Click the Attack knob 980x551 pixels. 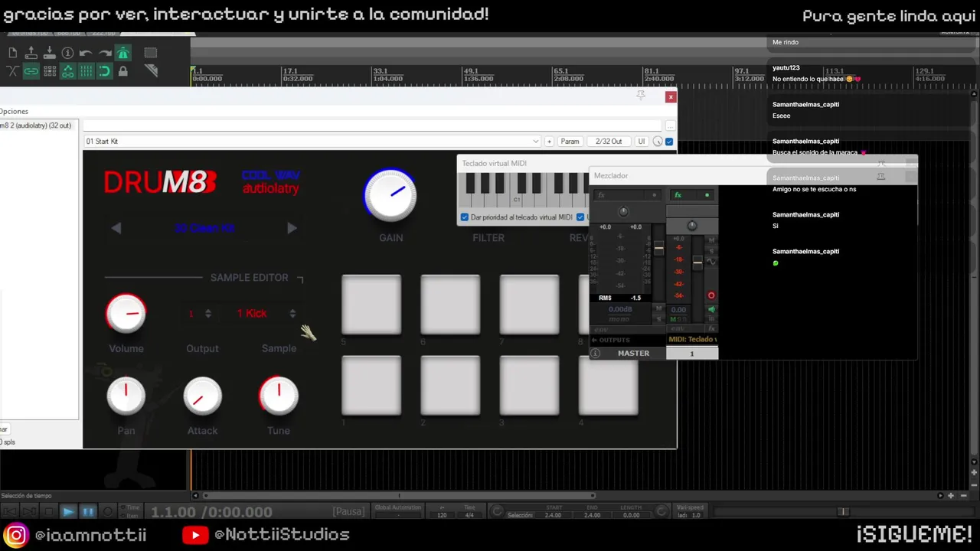(x=202, y=396)
